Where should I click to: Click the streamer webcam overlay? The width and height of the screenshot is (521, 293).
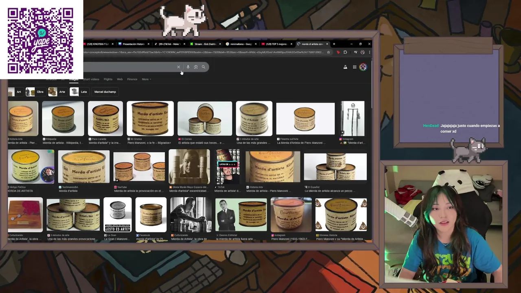coord(444,224)
